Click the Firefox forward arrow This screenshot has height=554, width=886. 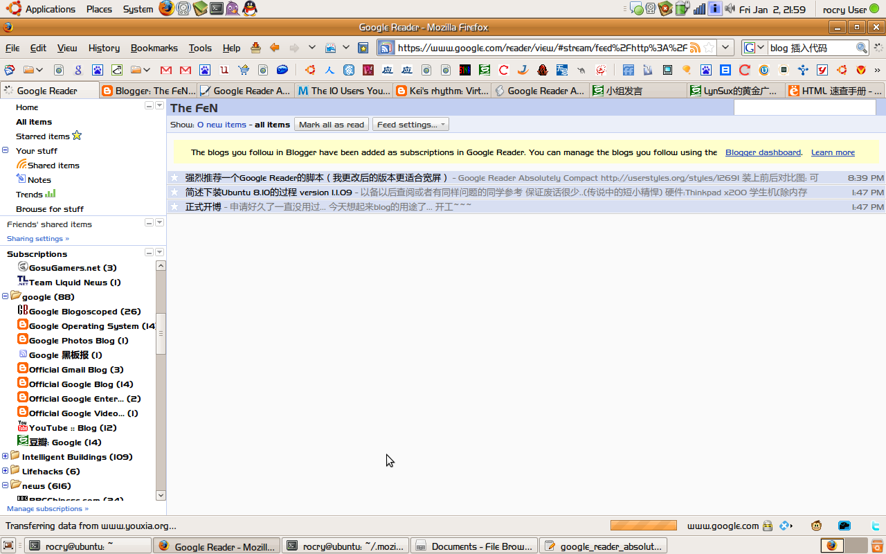tap(294, 48)
